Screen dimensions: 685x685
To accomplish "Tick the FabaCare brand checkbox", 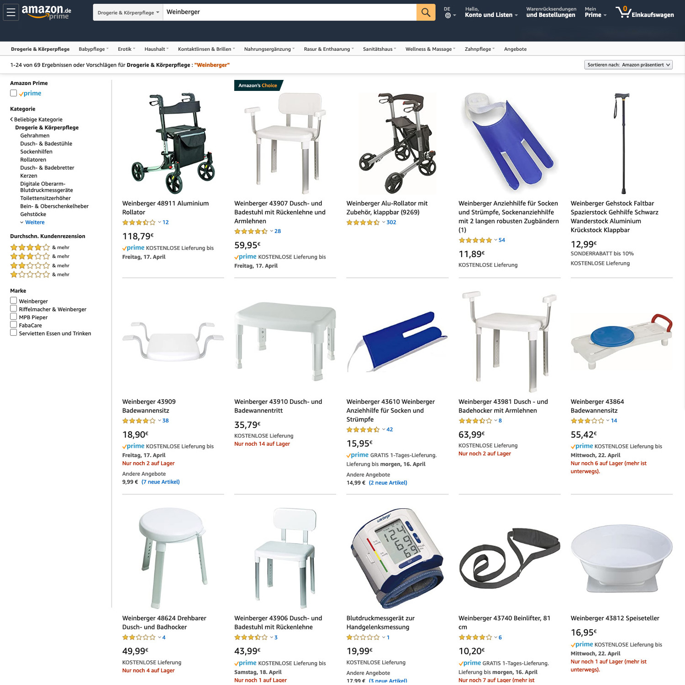I will point(14,325).
